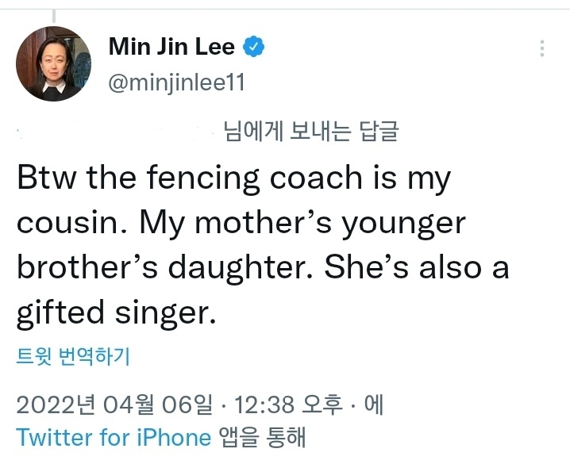
Task: Open the Twitter for iPhone source link
Action: 114,436
